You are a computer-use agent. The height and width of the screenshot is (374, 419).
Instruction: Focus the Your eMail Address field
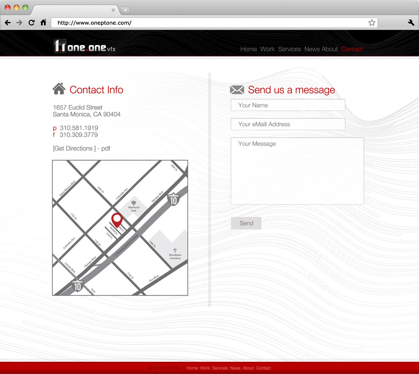click(288, 124)
